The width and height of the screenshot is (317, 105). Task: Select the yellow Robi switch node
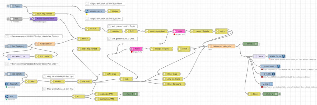(x=131, y=31)
